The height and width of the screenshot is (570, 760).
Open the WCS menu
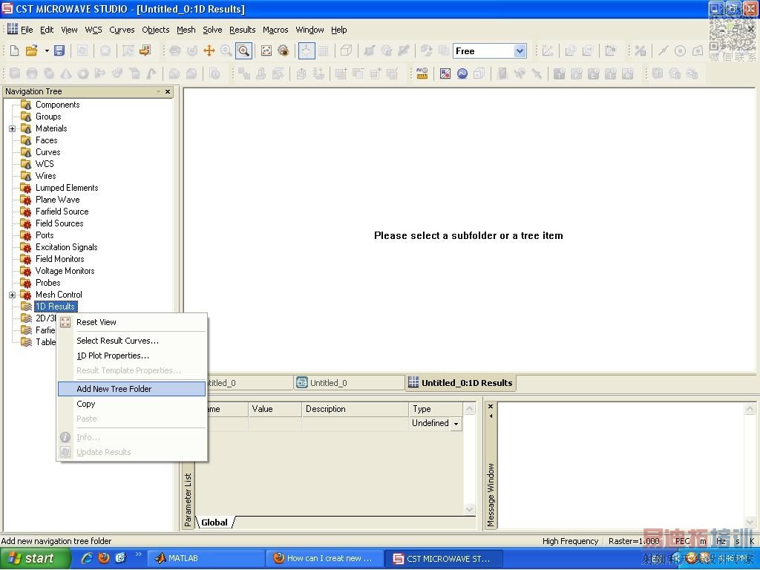click(x=94, y=30)
